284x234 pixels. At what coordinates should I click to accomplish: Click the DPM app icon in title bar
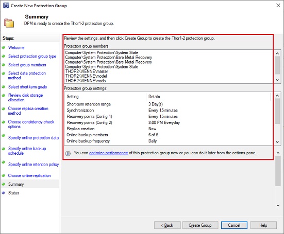pos(6,6)
